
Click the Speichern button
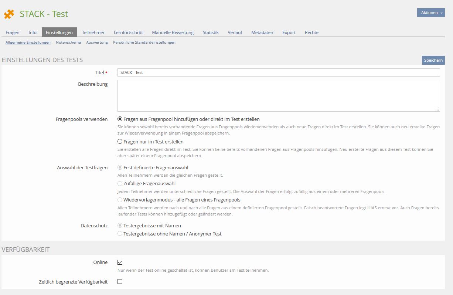tap(433, 60)
